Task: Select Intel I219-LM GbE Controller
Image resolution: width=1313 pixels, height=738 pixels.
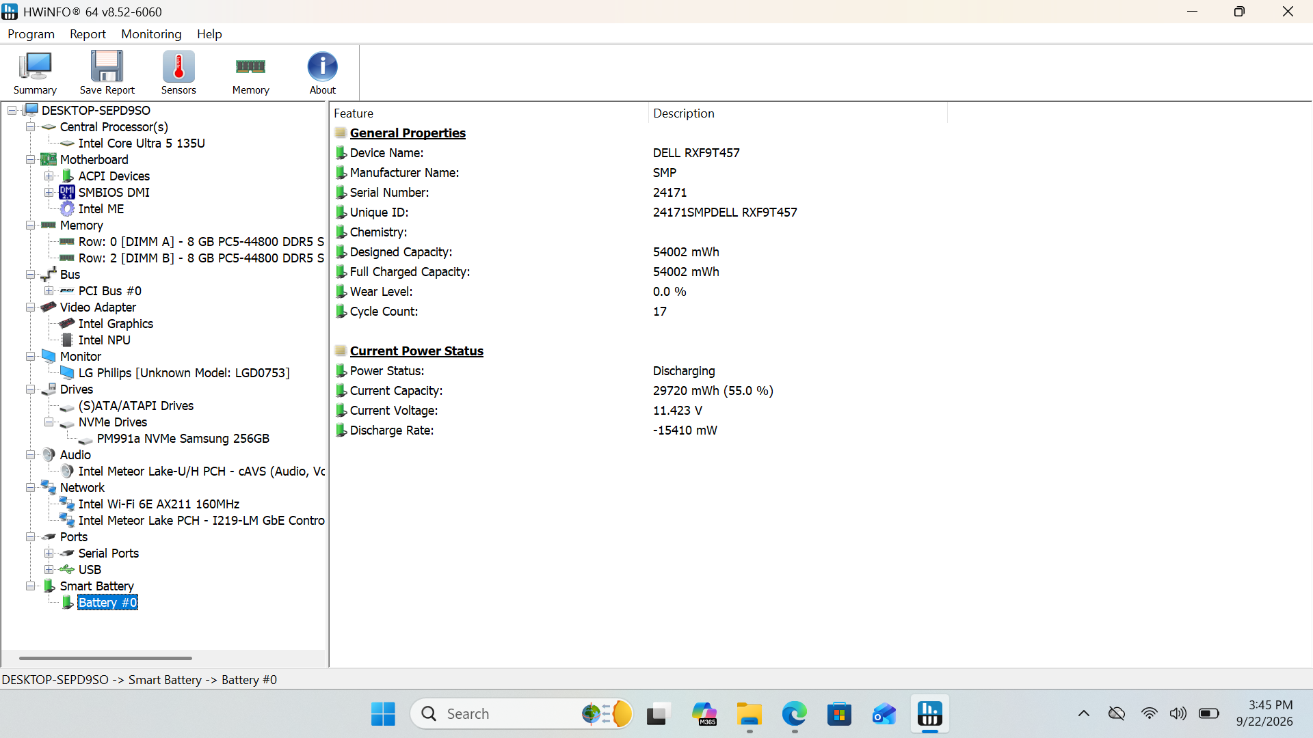Action: (201, 520)
